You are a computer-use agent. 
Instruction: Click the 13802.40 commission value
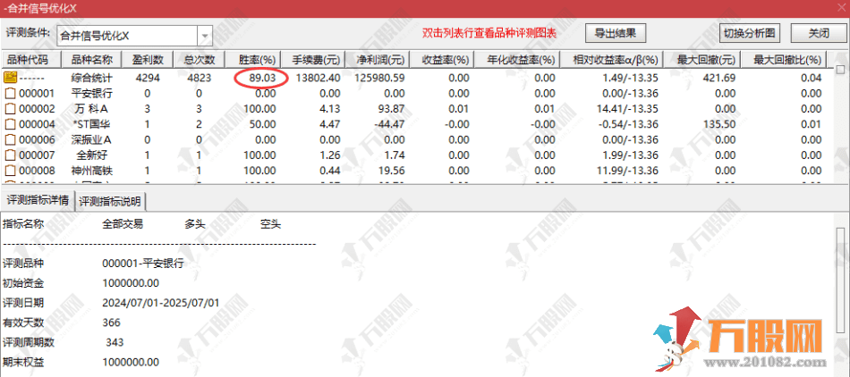click(319, 78)
